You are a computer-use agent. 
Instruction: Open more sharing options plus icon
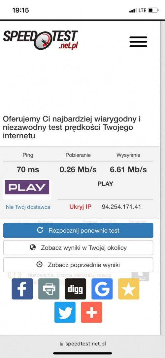[x=91, y=312]
